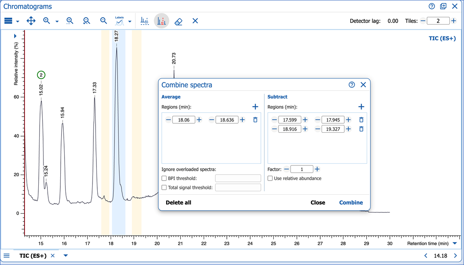Open the hamburger menu dropdown arrow

18,21
